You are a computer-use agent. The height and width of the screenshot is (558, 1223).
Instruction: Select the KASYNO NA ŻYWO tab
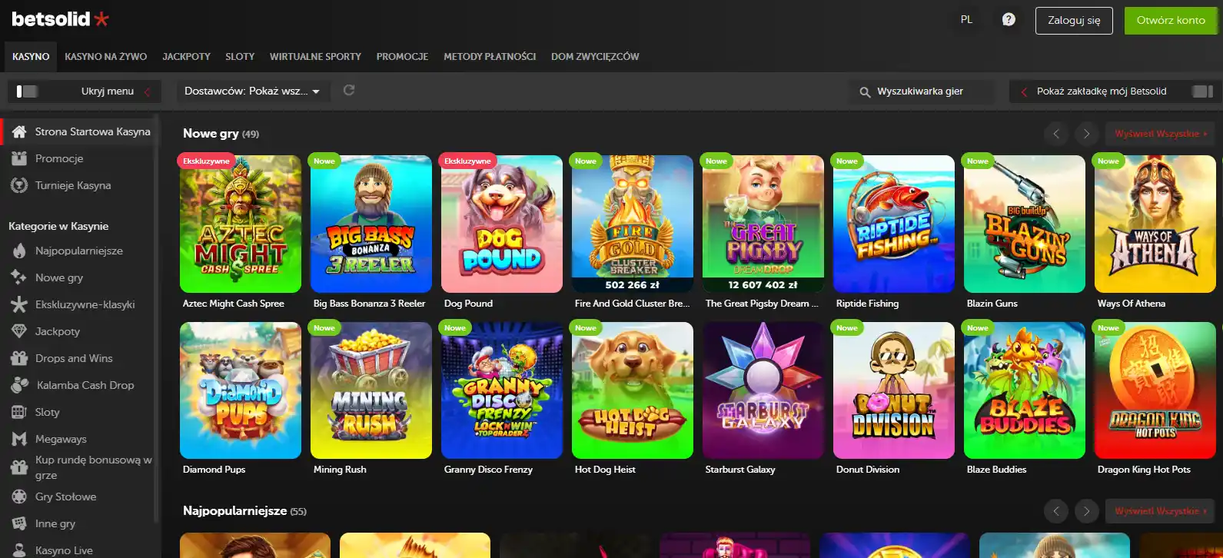(x=106, y=57)
